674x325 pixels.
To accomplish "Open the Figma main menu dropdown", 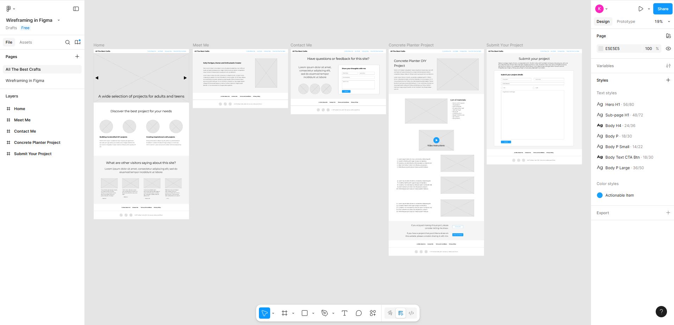I will (x=11, y=9).
